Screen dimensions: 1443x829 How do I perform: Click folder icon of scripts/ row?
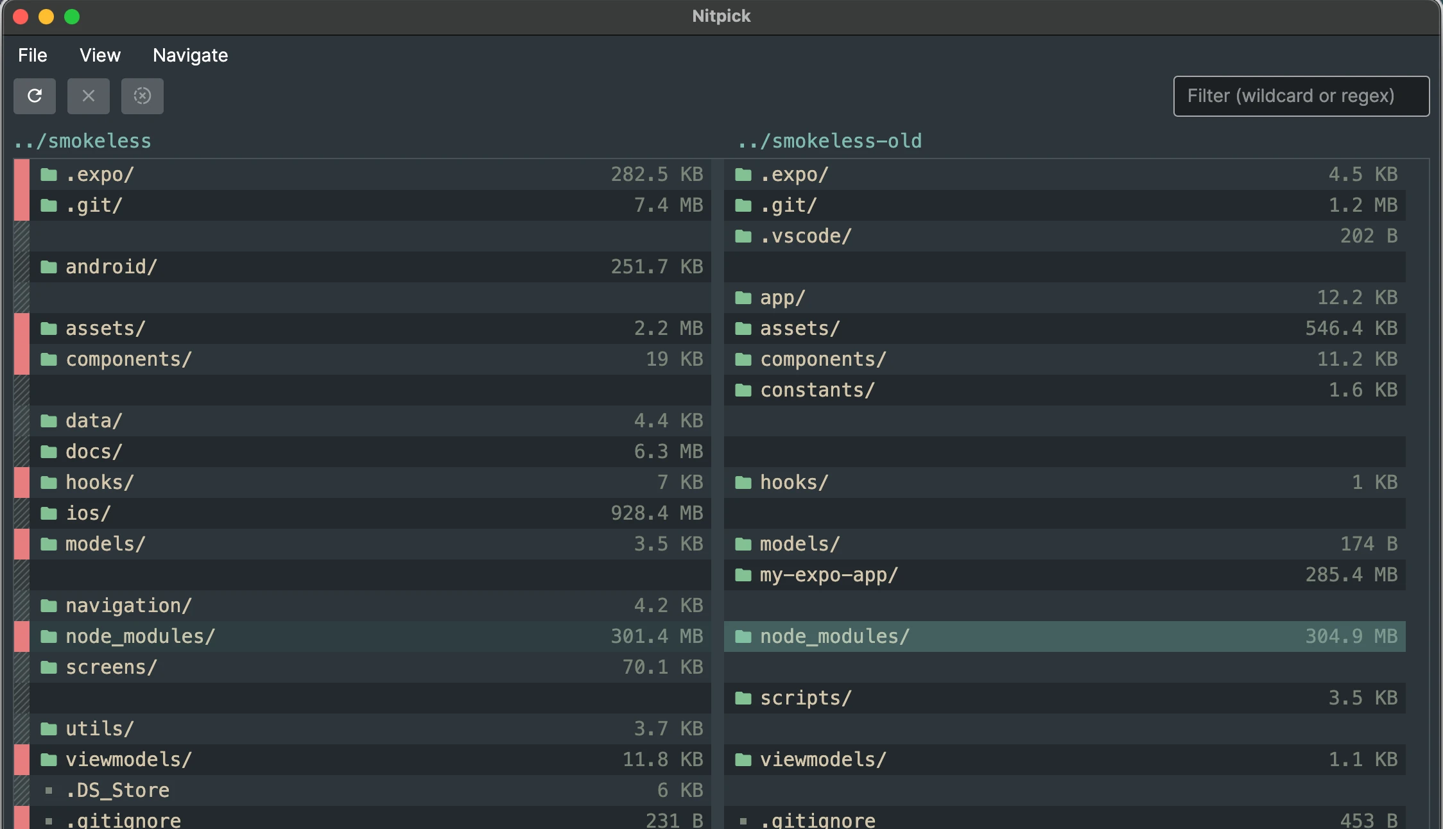point(743,698)
